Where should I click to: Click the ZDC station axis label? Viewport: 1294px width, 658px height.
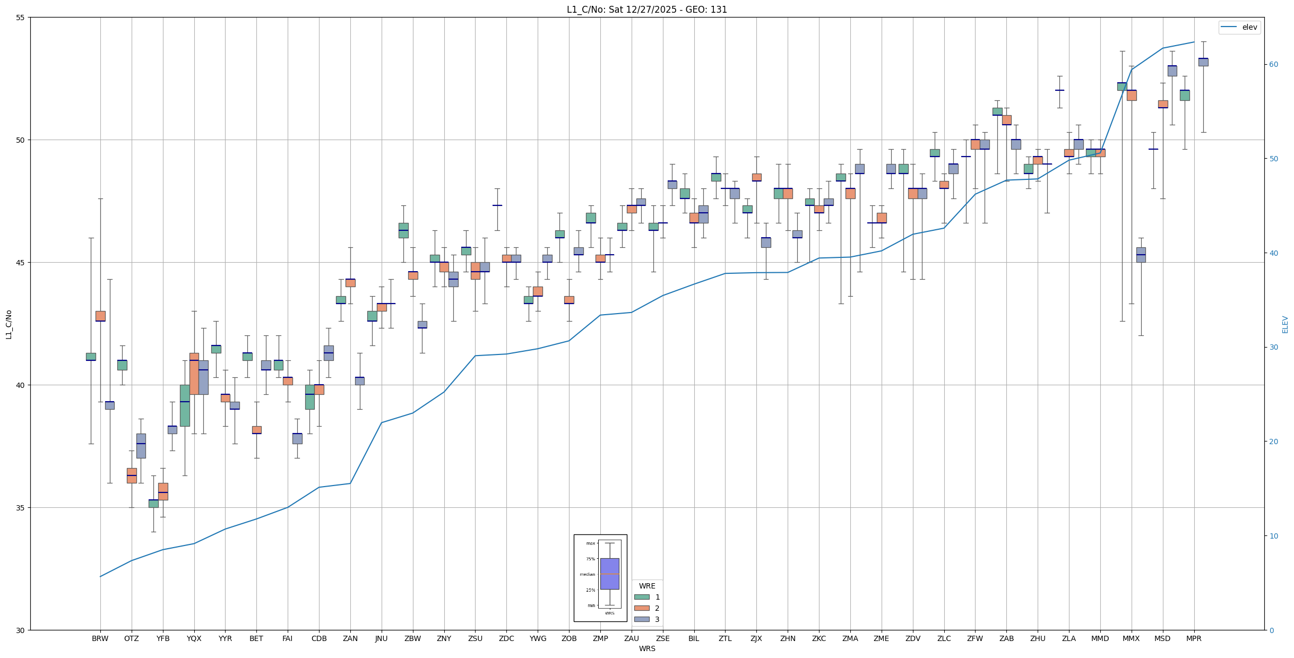[506, 638]
